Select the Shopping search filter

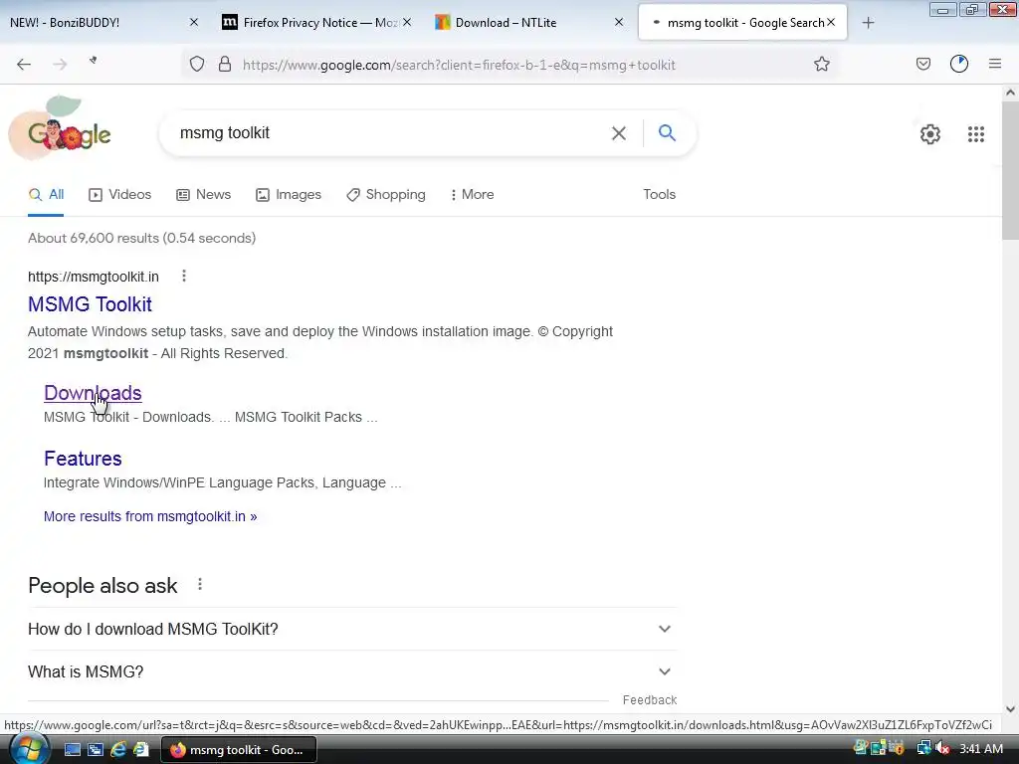tap(386, 194)
